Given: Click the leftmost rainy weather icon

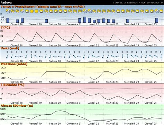Looking at the screenshot, I should tap(8, 11).
